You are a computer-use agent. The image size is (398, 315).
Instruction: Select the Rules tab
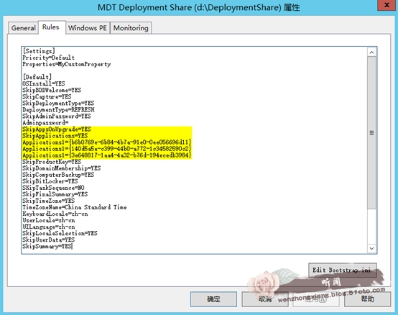point(52,27)
